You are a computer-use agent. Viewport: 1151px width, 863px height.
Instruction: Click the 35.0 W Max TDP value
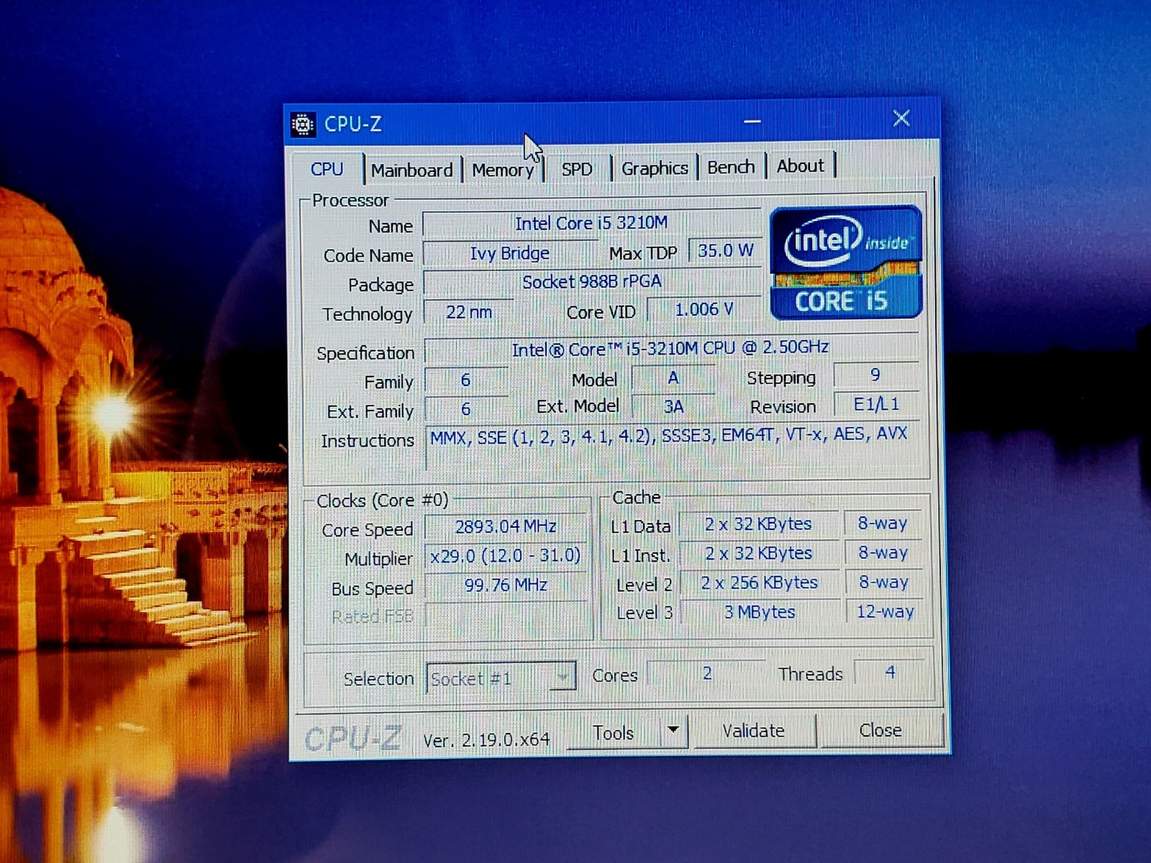click(x=725, y=251)
